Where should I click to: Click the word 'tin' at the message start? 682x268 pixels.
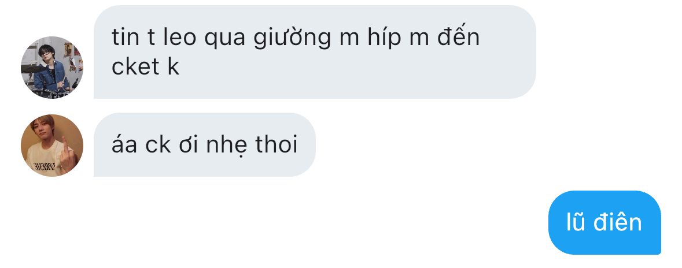[126, 38]
